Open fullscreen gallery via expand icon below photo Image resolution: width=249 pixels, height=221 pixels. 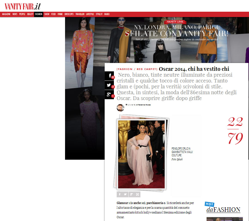point(137,194)
